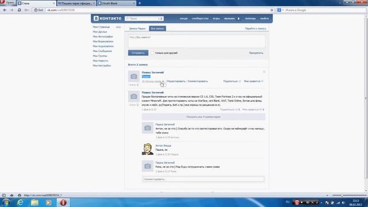Click the RU language indicator

pos(287,202)
